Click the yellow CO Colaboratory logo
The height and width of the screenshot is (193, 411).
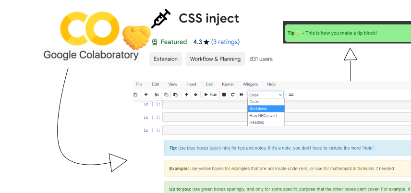click(x=90, y=28)
